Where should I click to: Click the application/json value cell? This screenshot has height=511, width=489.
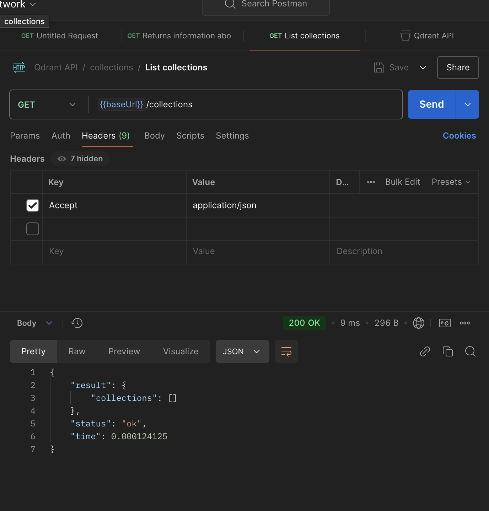[x=258, y=205]
